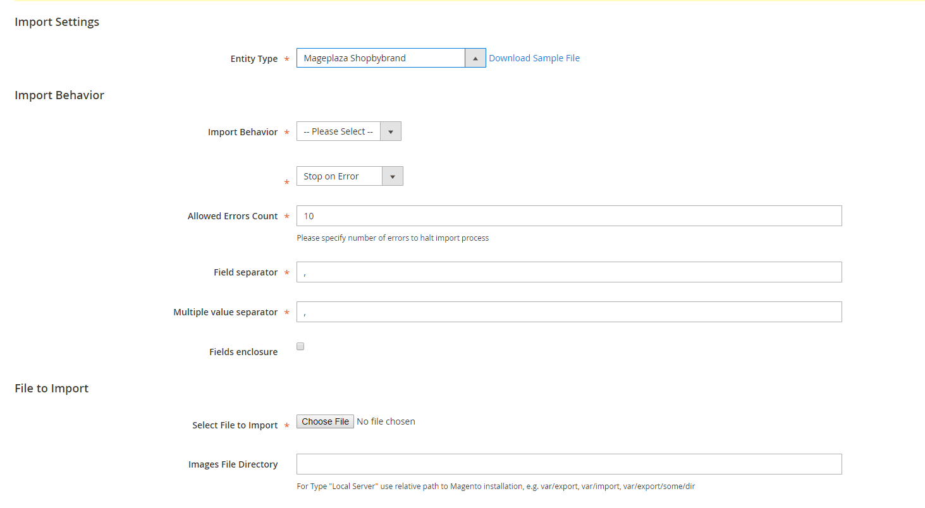Open the Entity Type dropdown showing Mageplaza Shopbybrand

[x=381, y=58]
